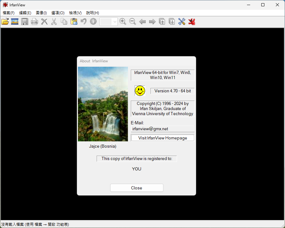The image size is (285, 228).
Task: Click the Undo arrow icon
Action: click(x=84, y=22)
